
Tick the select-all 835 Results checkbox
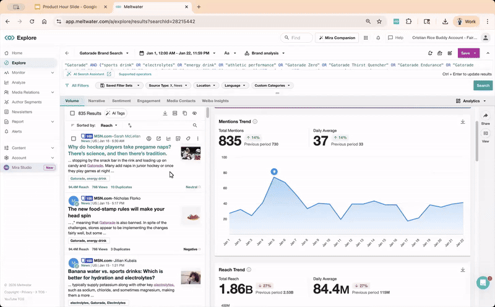(72, 113)
